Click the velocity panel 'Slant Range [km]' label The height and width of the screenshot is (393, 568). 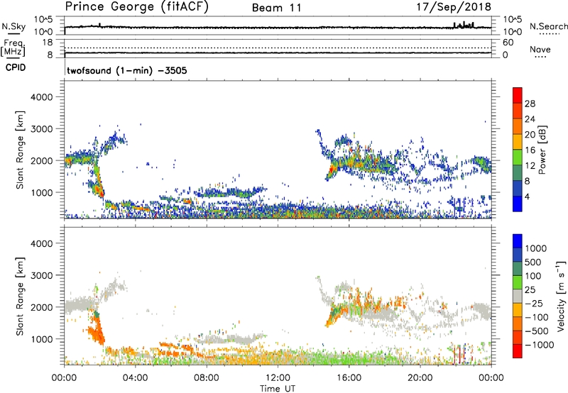[20, 297]
